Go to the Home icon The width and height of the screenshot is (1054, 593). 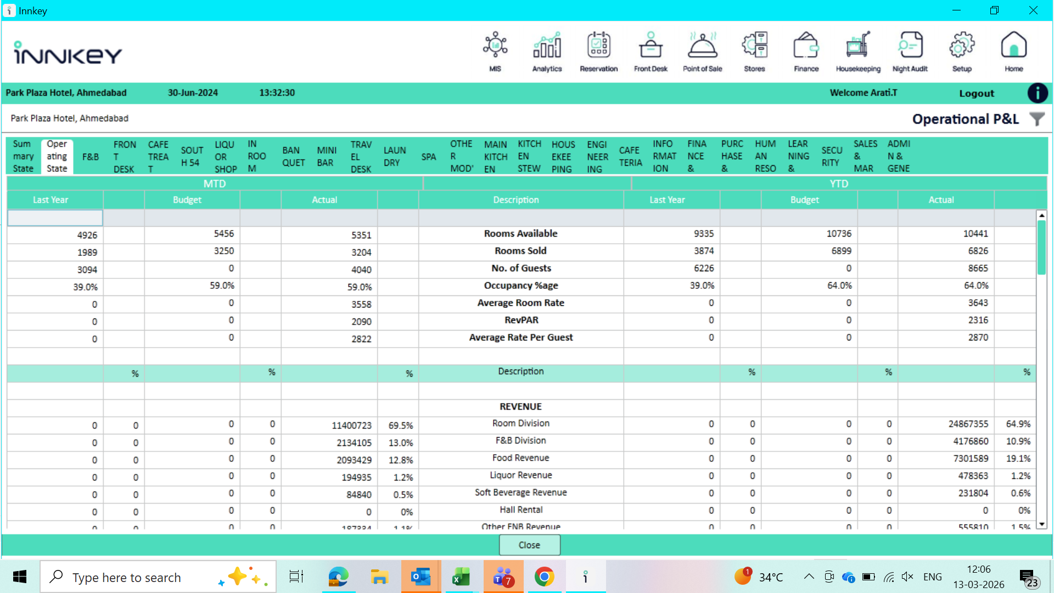(x=1013, y=52)
